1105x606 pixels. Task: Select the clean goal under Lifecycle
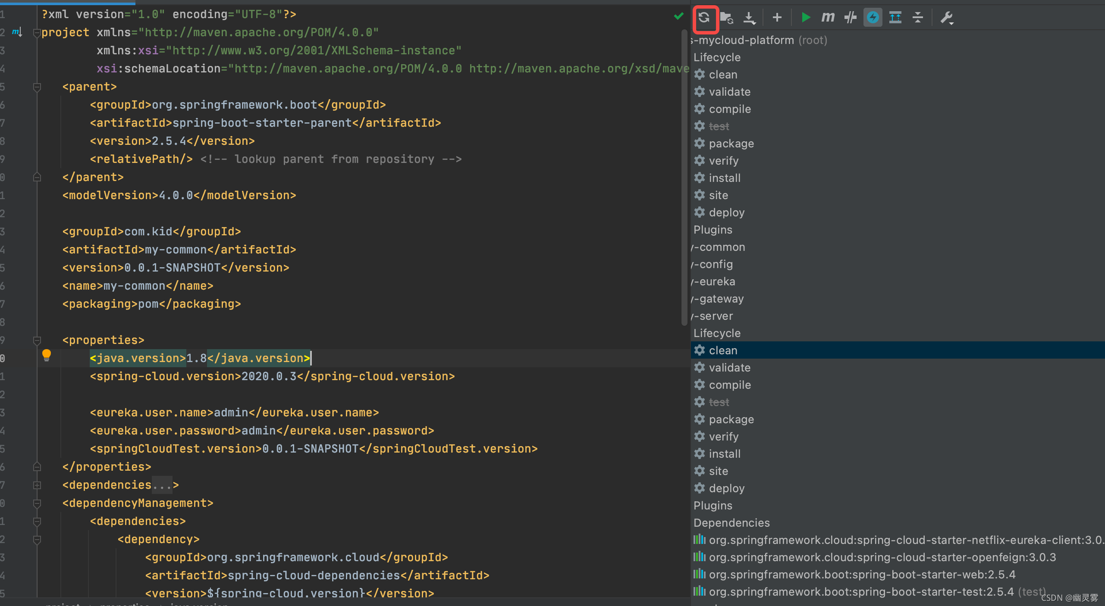pos(723,350)
